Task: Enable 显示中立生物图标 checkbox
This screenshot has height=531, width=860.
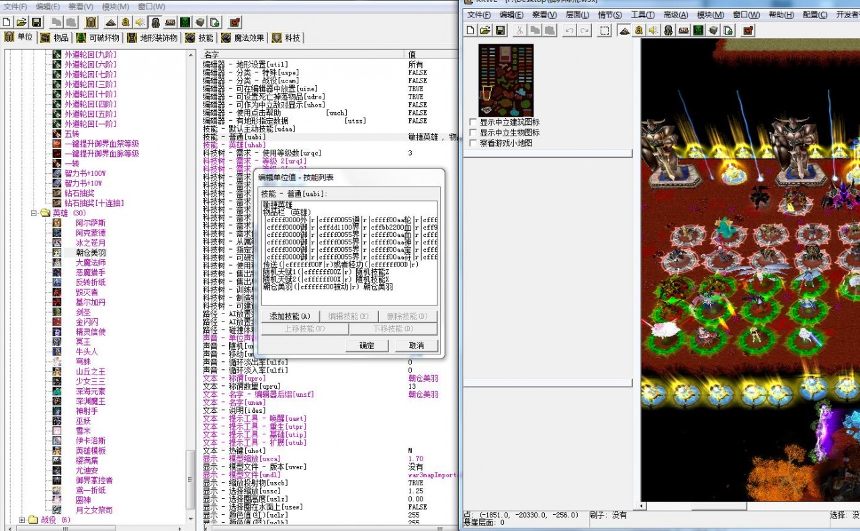Action: coord(473,132)
